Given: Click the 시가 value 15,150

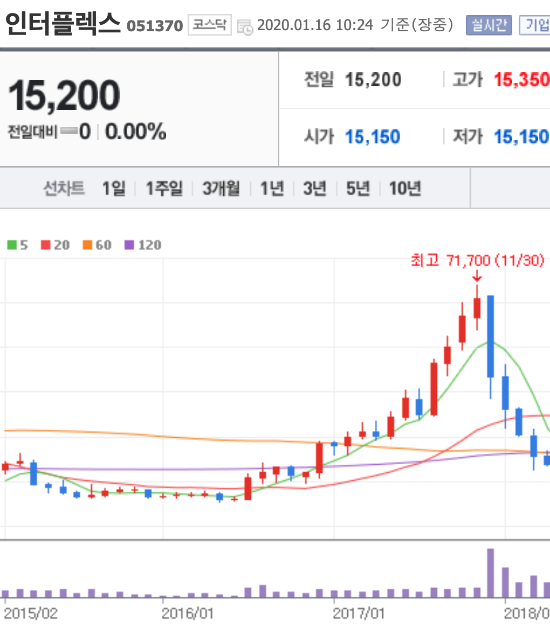Looking at the screenshot, I should tap(373, 137).
